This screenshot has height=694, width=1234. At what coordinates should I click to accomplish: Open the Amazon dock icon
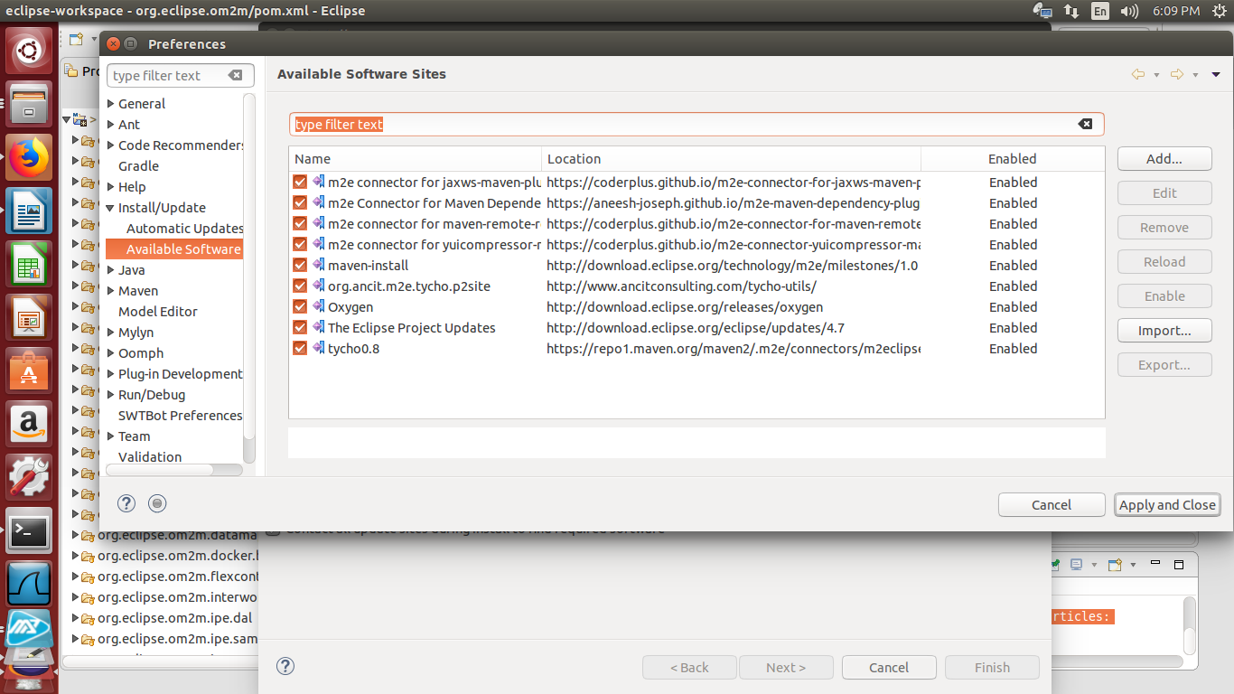coord(29,425)
